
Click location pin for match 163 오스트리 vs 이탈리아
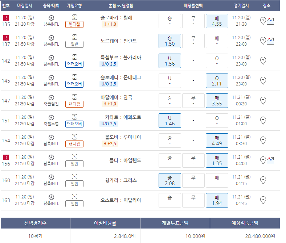coord(263,200)
